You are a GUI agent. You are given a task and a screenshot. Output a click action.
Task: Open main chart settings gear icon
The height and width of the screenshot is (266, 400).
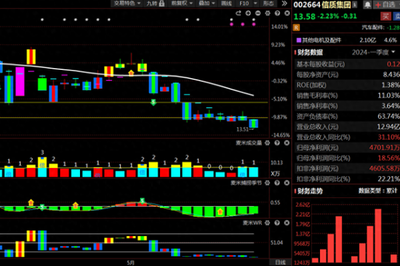coord(267,13)
